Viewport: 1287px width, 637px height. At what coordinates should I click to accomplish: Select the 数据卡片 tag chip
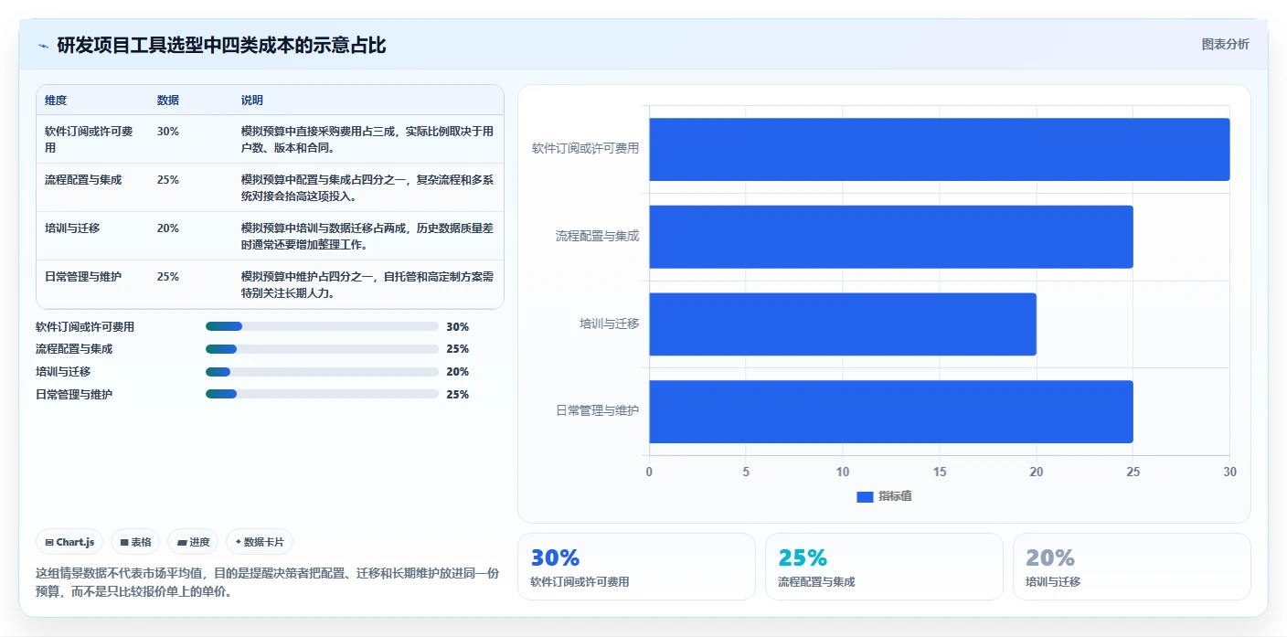point(260,542)
